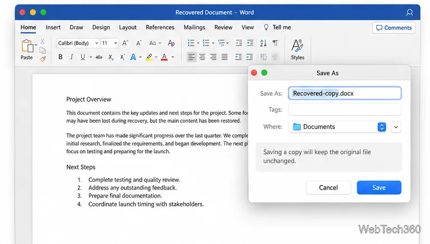Screen dimensions: 430x244
Task: Click the Save As filename field
Action: tap(345, 93)
